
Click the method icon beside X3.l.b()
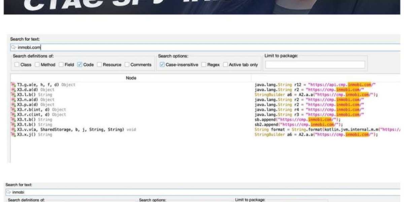click(x=13, y=95)
